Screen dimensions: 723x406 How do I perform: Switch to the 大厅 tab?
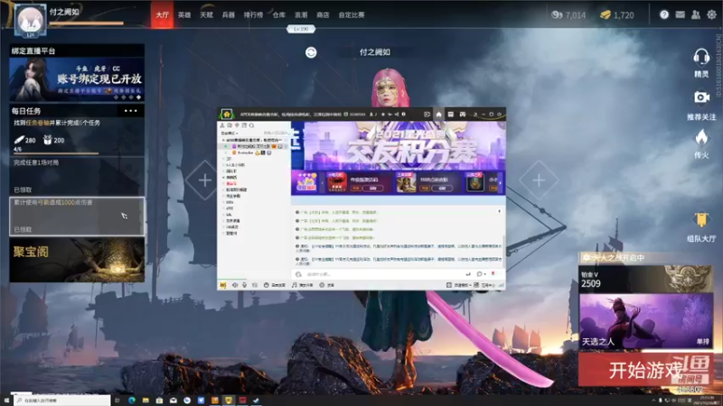click(x=163, y=14)
